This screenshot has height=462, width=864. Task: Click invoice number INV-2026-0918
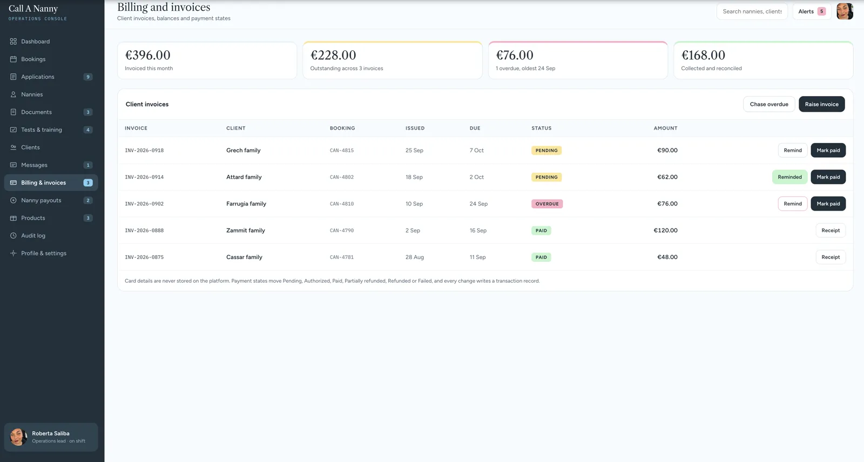tap(144, 151)
